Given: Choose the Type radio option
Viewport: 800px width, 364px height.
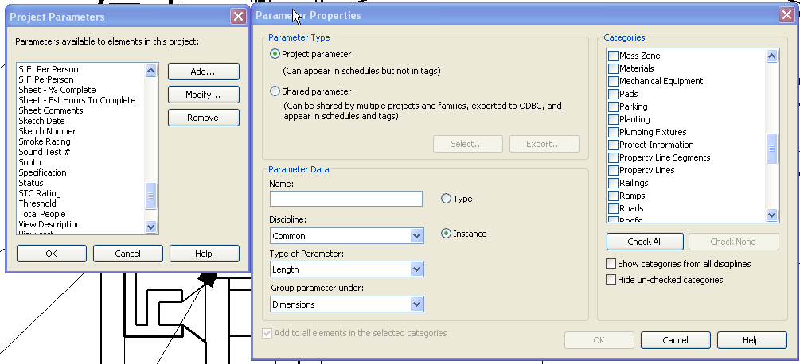Looking at the screenshot, I should pos(446,199).
